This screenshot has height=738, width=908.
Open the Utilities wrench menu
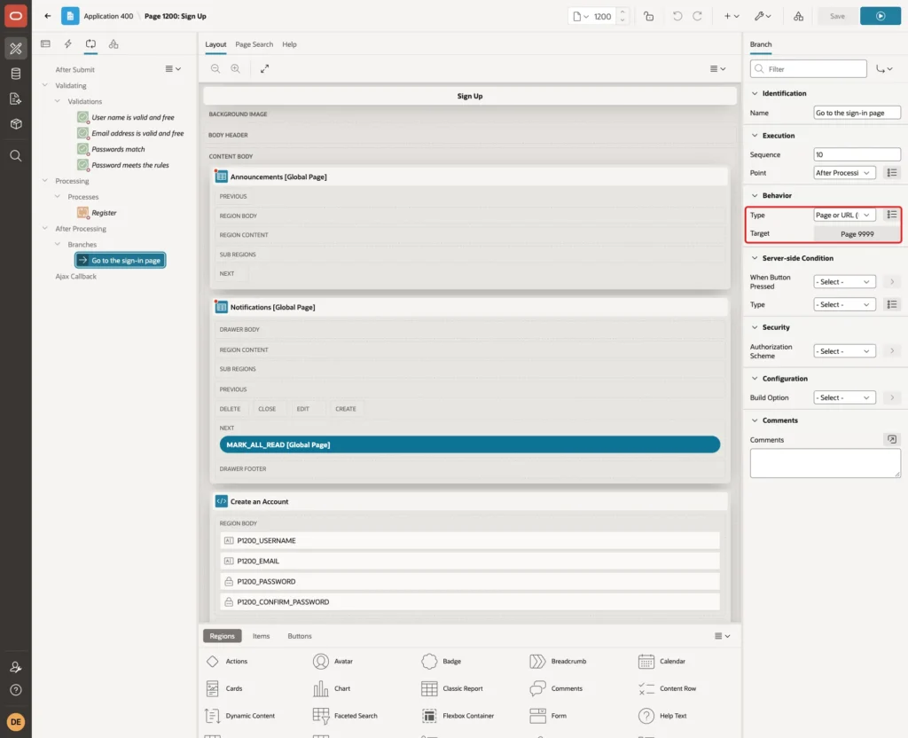click(762, 16)
